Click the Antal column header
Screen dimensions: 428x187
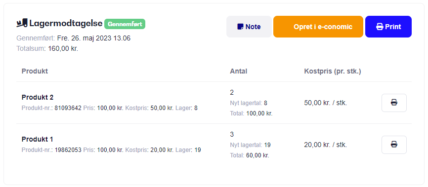[239, 72]
